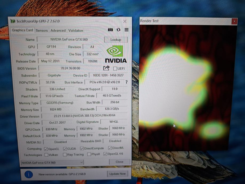Click the NVIDIA logo in GPU-Z
245x184 pixels.
coord(116,54)
